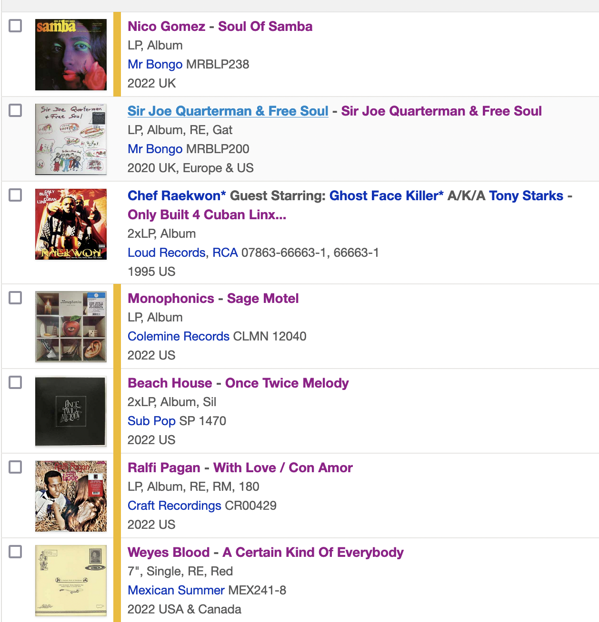Check the box beside Only Built 4 Cuban Linx
This screenshot has width=599, height=622.
[16, 195]
